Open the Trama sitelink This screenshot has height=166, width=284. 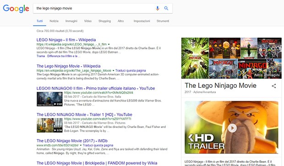[41, 56]
